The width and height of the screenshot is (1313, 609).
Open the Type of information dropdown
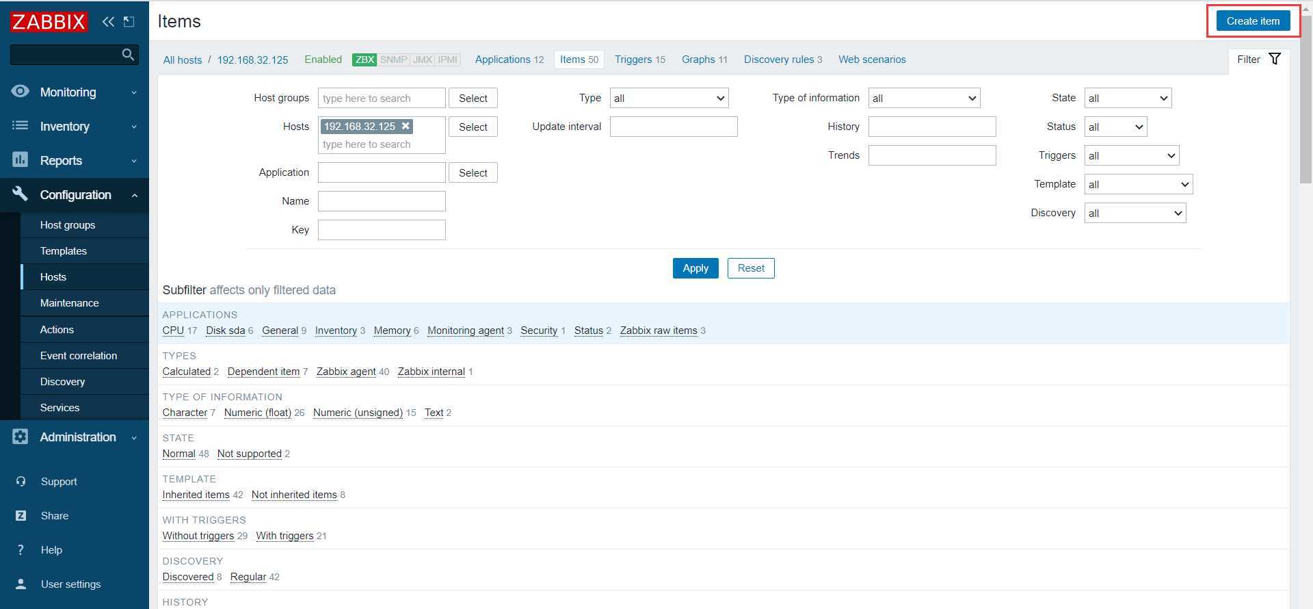[x=924, y=98]
